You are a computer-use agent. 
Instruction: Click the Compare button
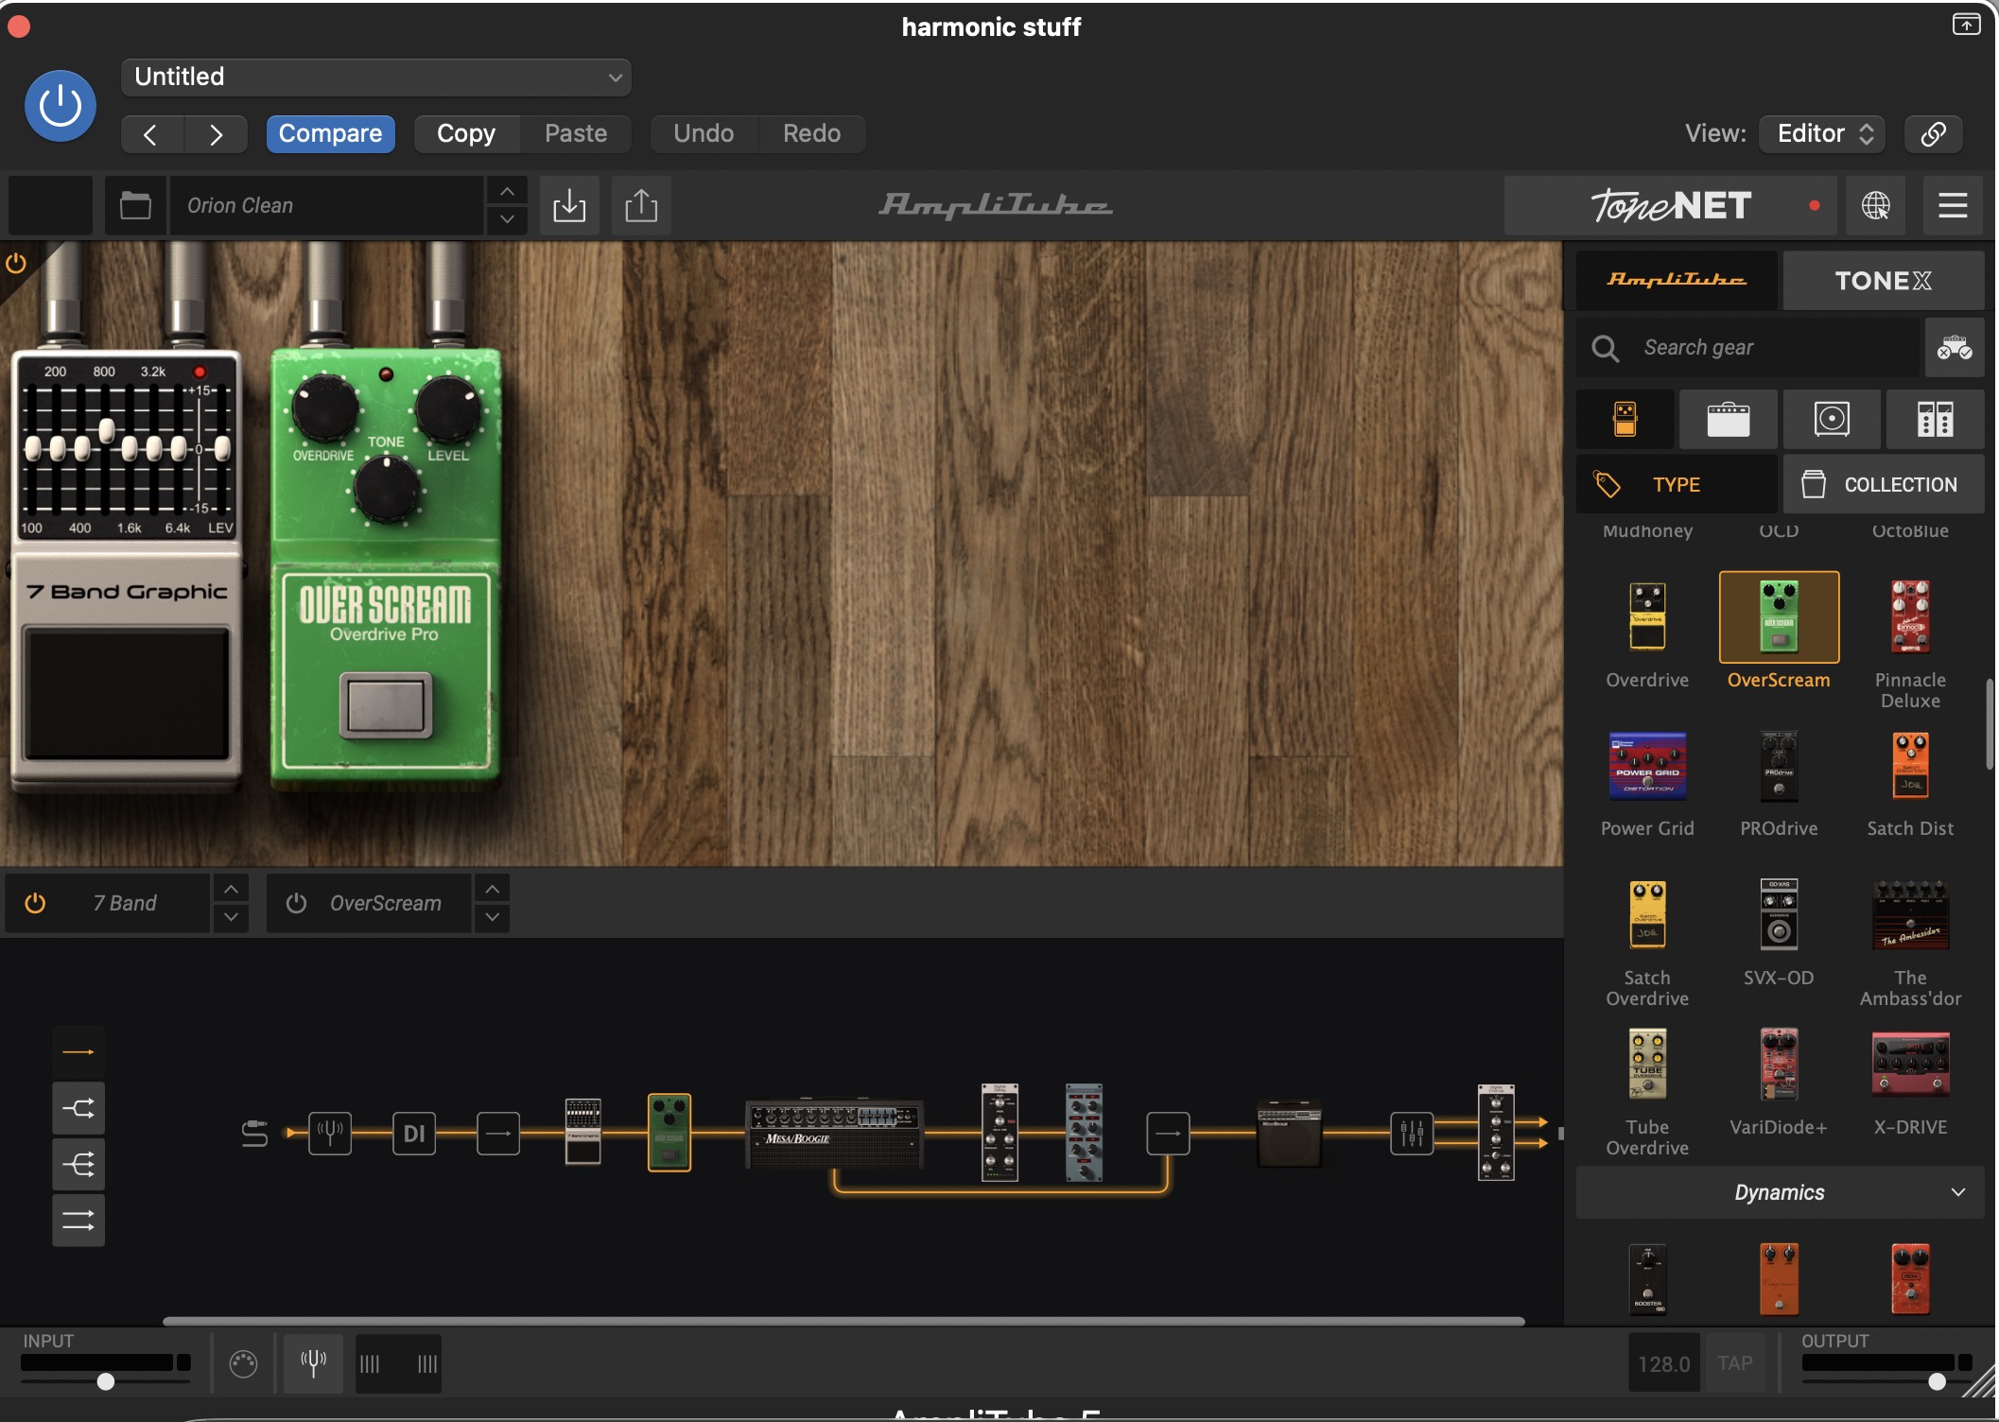click(x=330, y=133)
